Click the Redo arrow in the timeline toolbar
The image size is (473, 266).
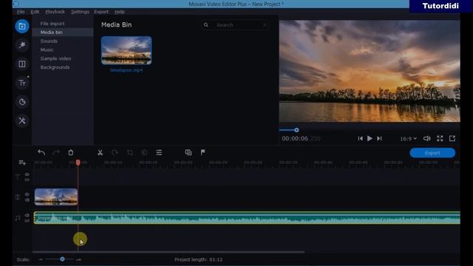tap(56, 153)
